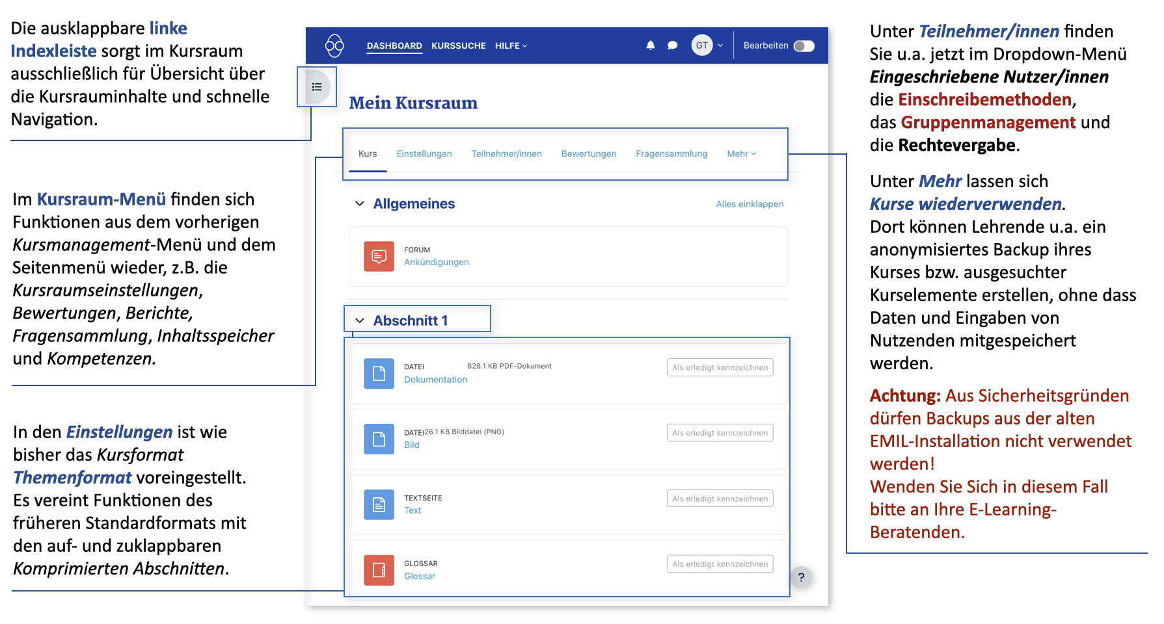Open the GT user menu dropdown
Screen dimensions: 1164x624
707,45
